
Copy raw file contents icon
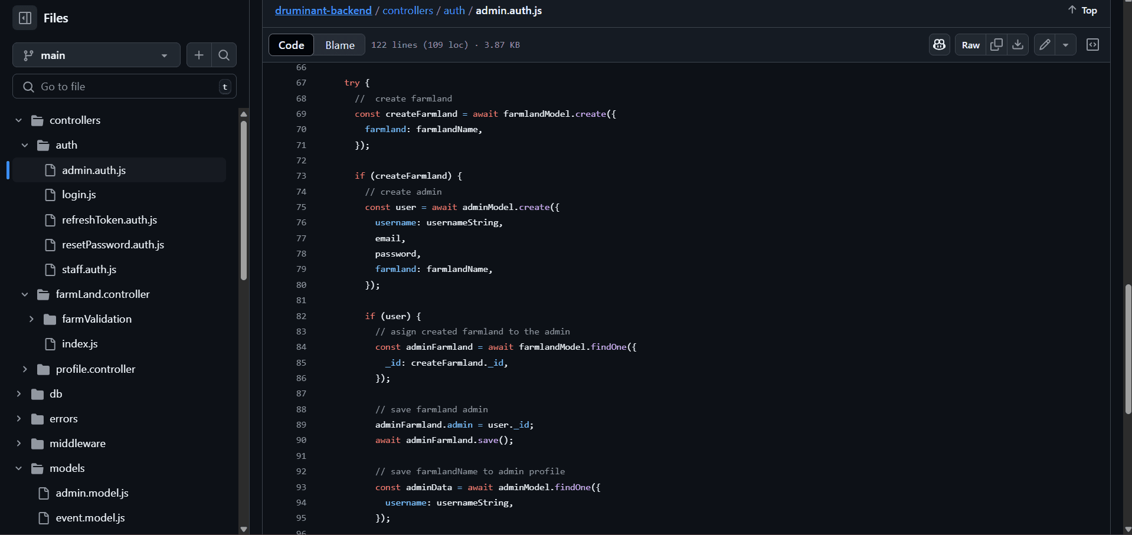click(x=996, y=45)
